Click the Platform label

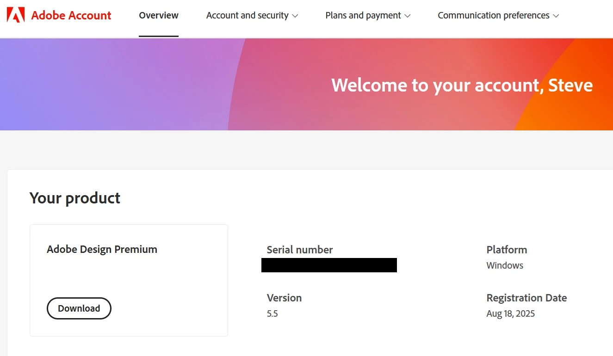point(507,250)
